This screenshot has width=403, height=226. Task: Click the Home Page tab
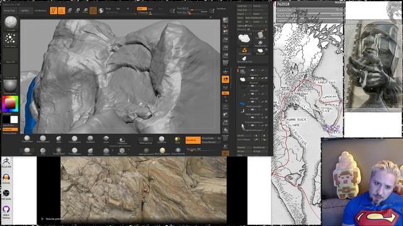[10, 11]
